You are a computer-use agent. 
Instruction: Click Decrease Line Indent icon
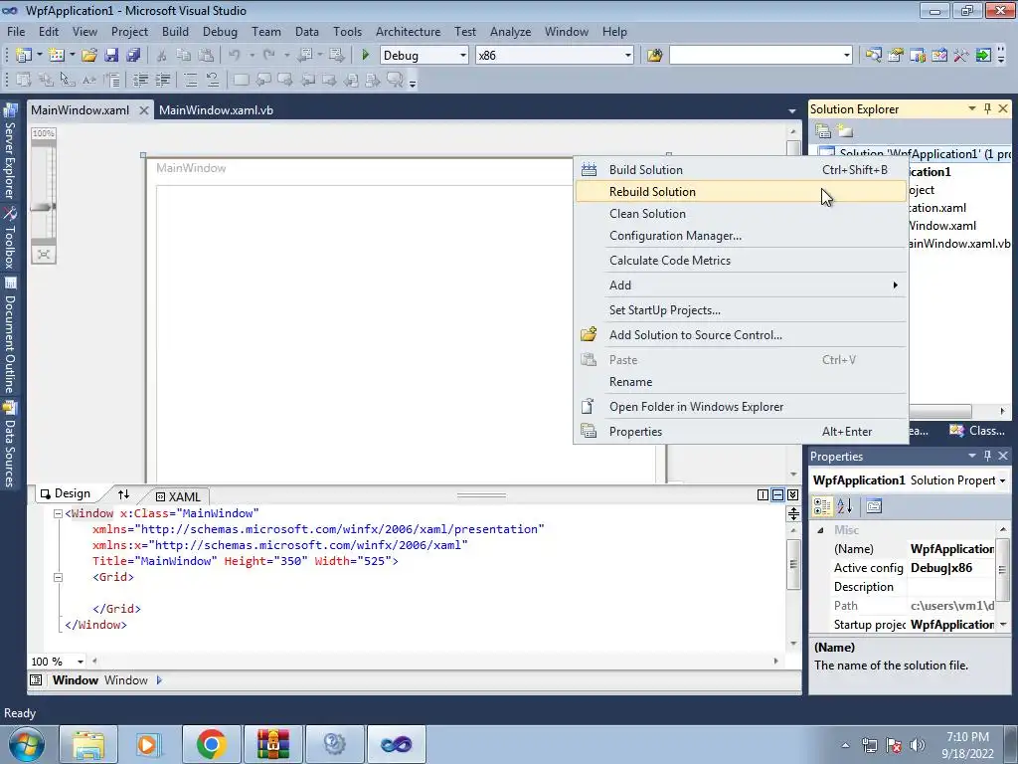pyautogui.click(x=140, y=80)
